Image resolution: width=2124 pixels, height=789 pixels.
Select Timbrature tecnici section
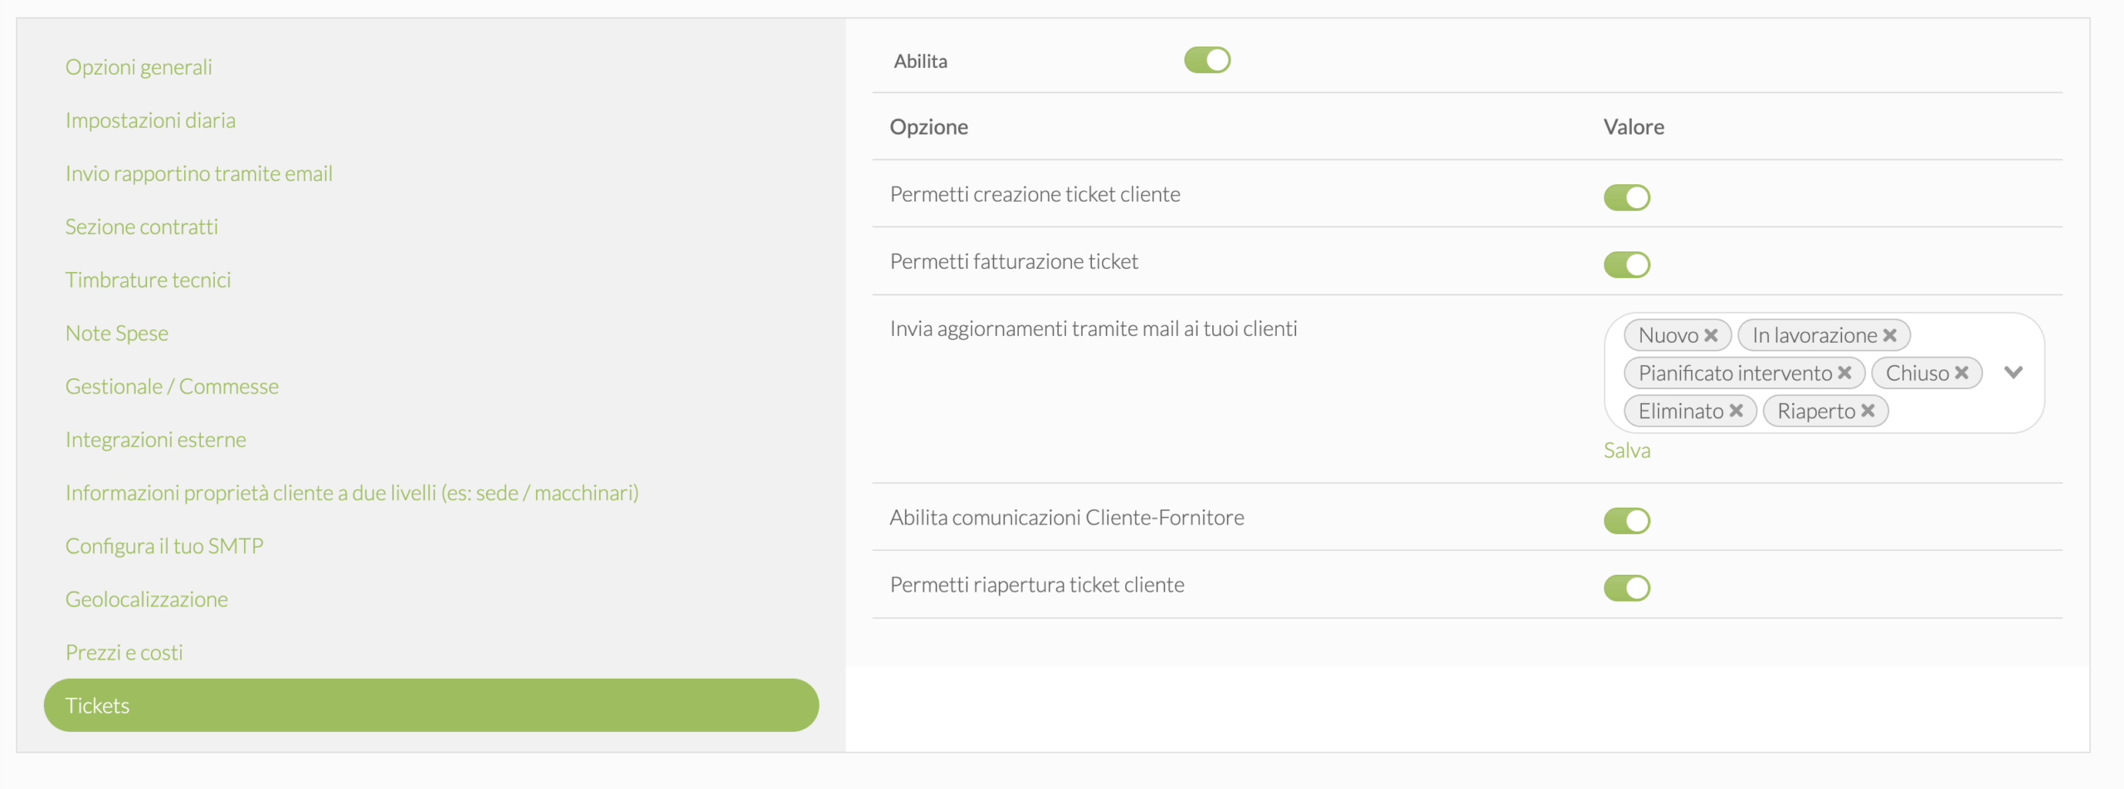pos(148,280)
